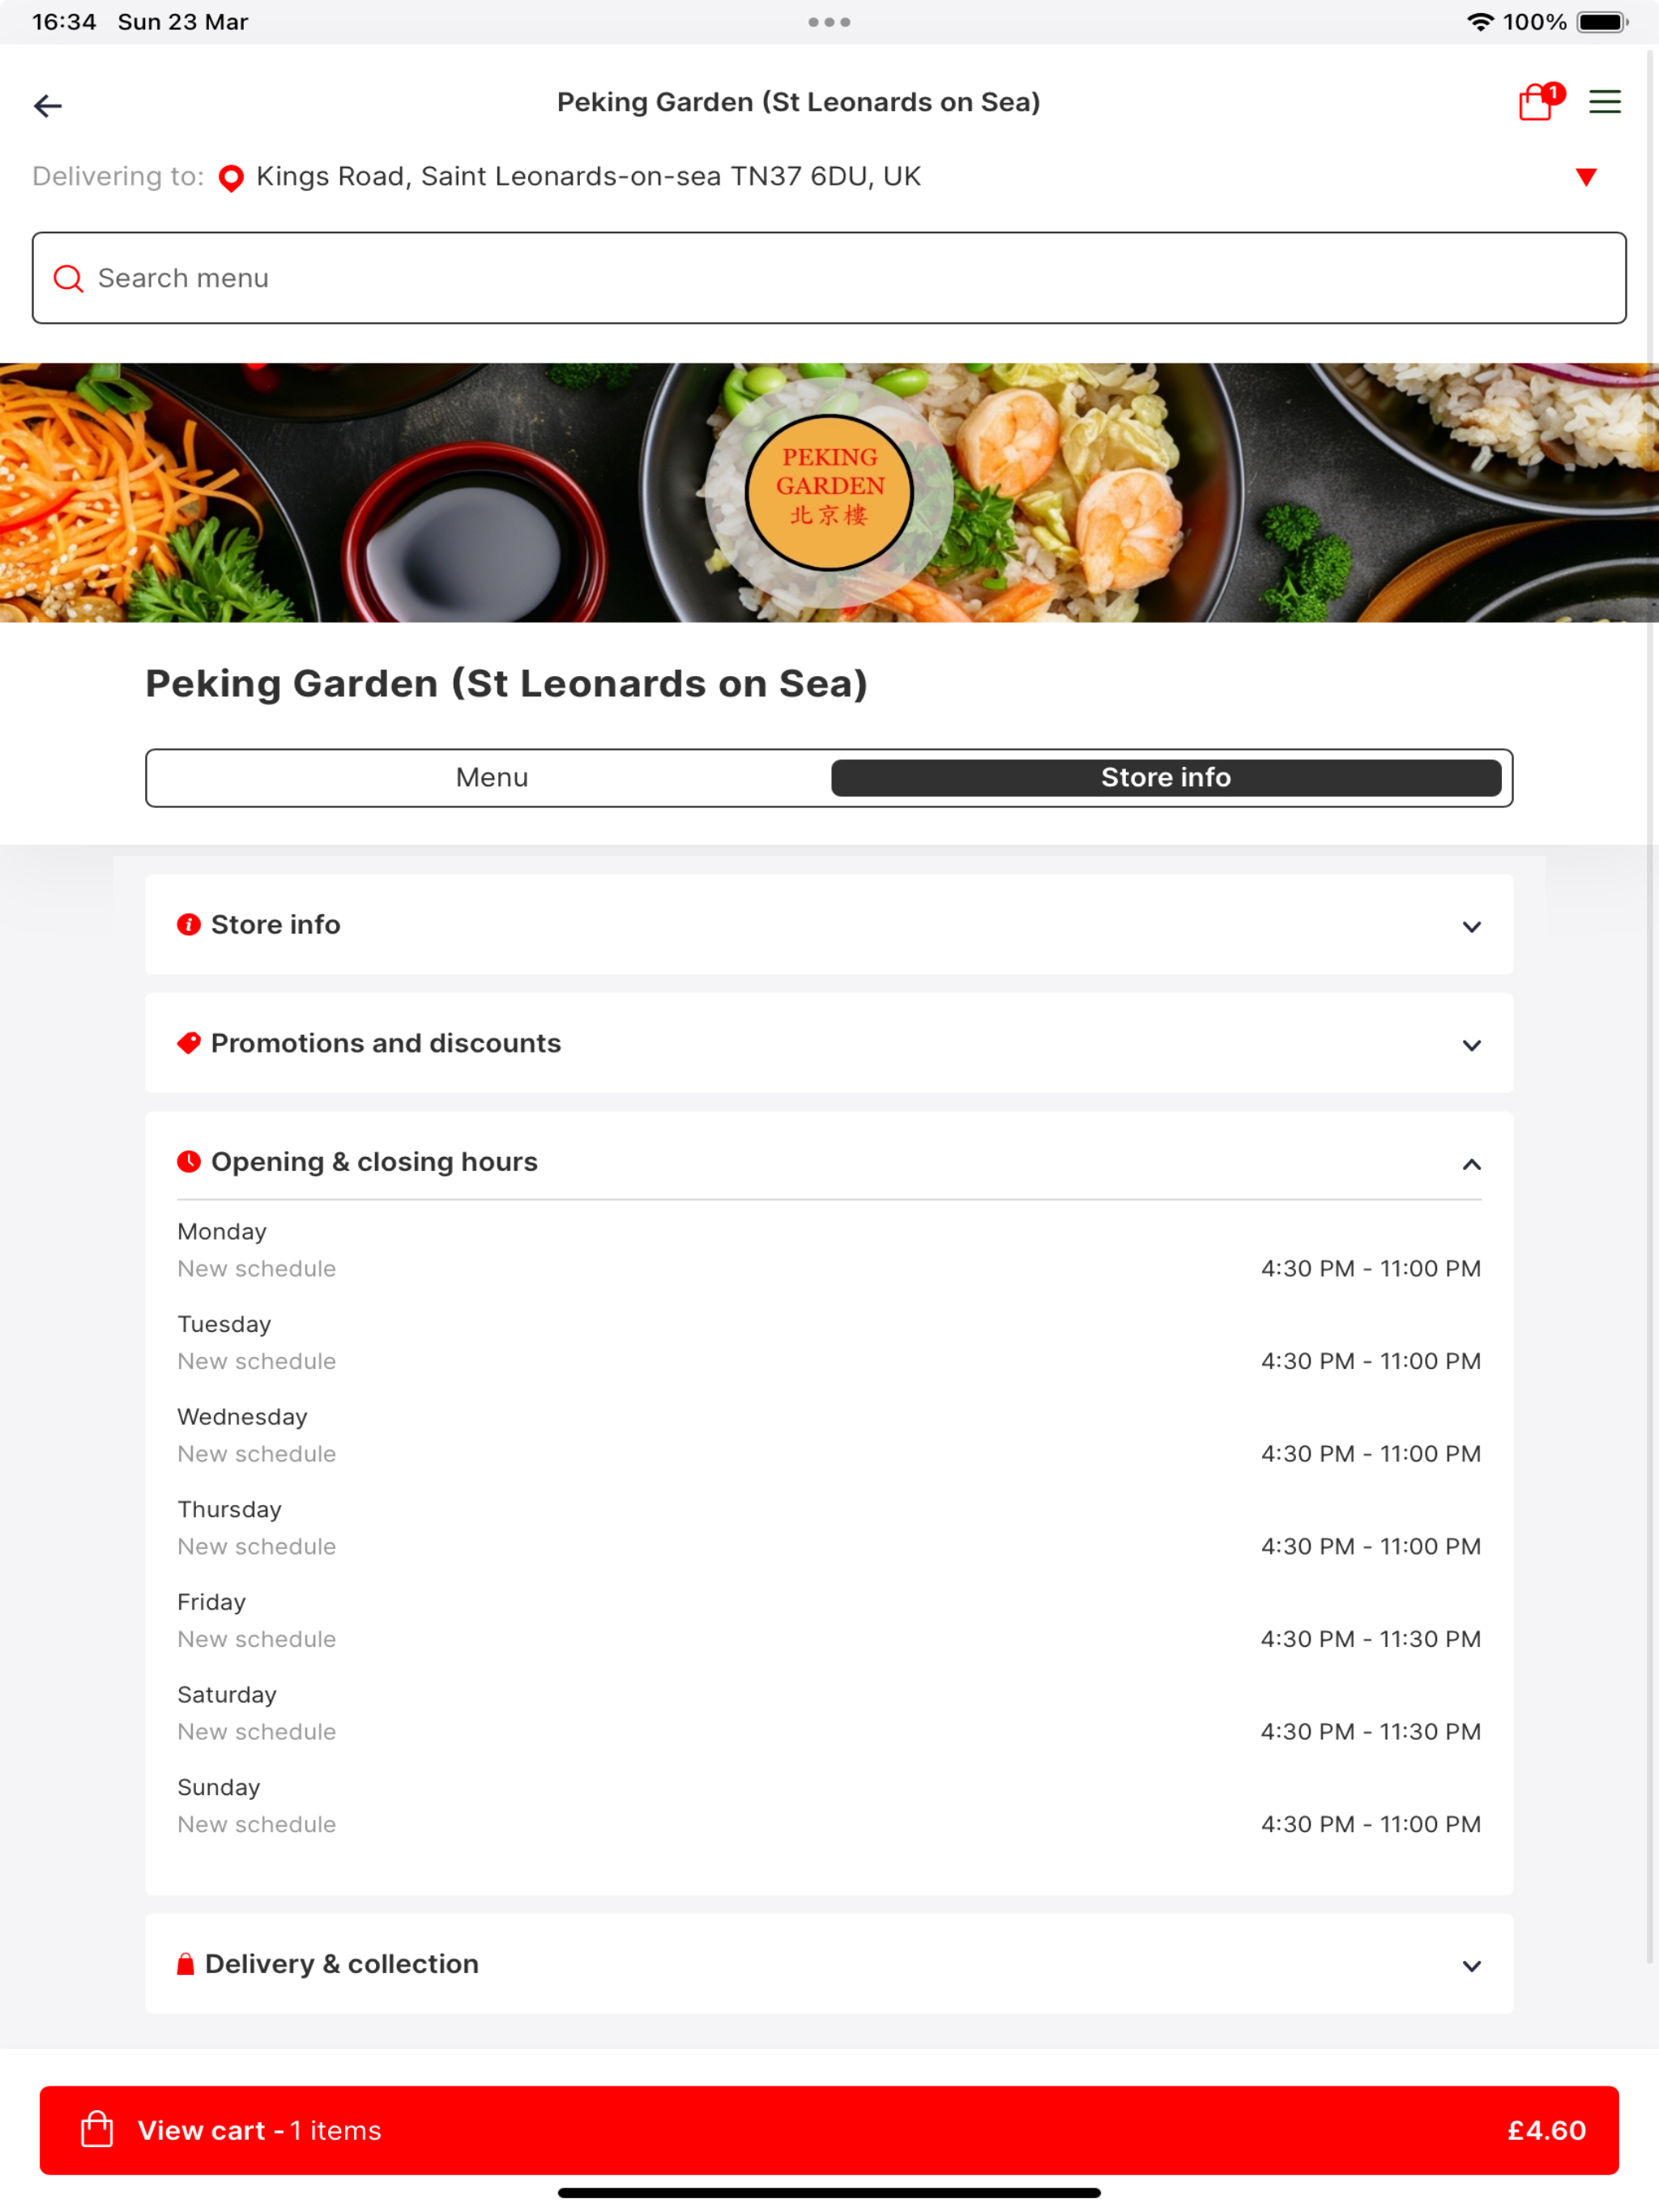Tap the promotions tag icon

pos(189,1043)
